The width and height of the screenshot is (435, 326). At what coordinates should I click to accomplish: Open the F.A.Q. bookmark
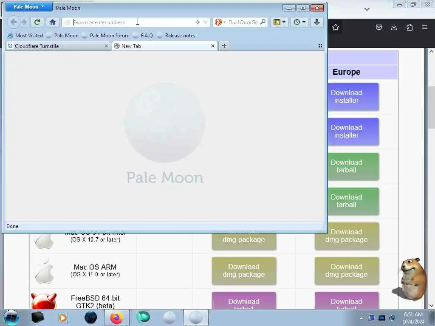pos(144,36)
